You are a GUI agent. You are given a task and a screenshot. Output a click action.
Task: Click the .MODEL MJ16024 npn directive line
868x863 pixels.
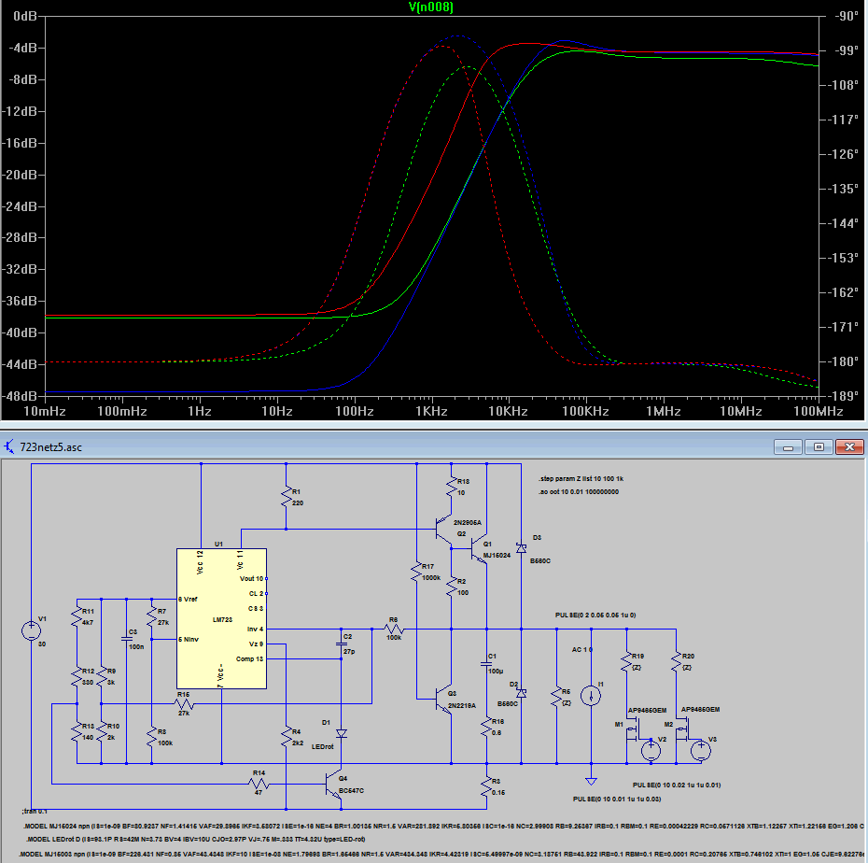[445, 826]
